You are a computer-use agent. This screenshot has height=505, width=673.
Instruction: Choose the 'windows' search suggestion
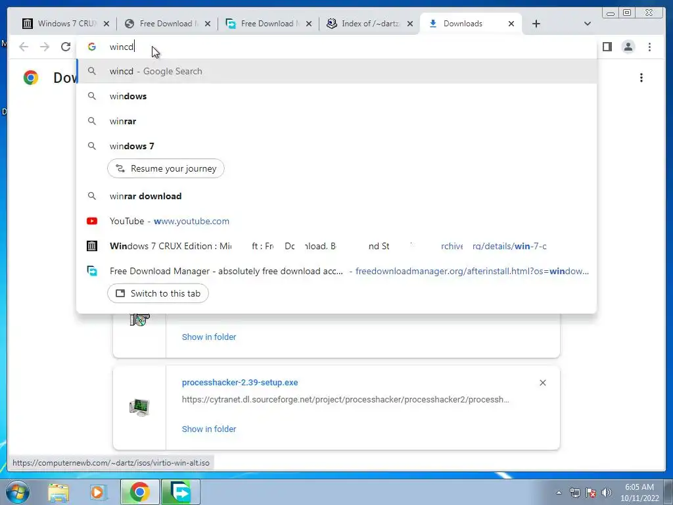tap(336, 96)
